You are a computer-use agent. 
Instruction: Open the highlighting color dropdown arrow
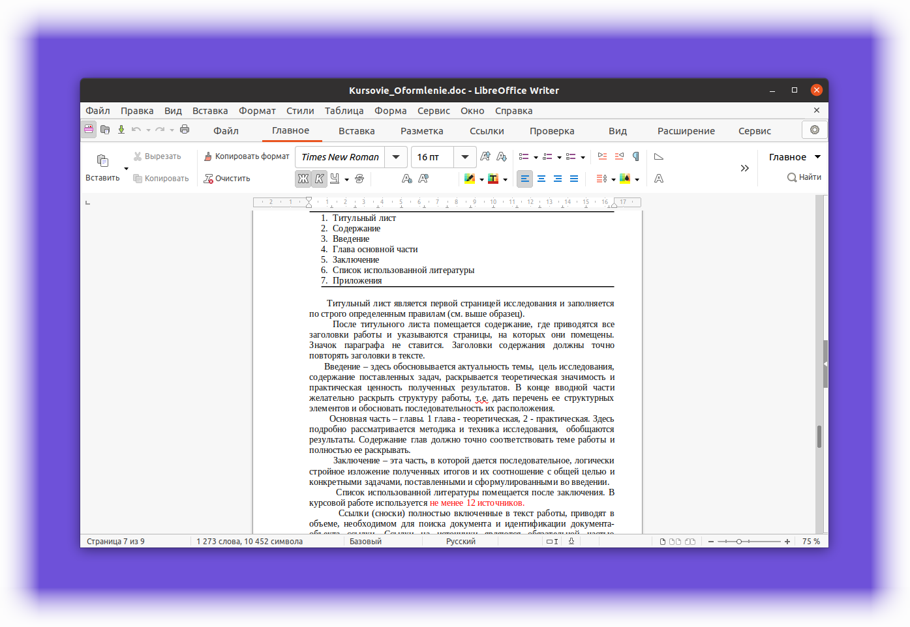[481, 179]
